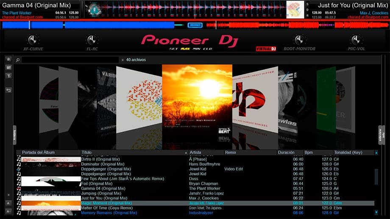Click the red JP album cover right of center
The height and width of the screenshot is (219, 390).
click(255, 99)
